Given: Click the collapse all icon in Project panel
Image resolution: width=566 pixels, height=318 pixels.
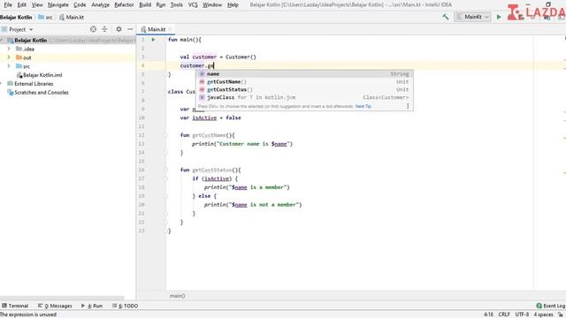Looking at the screenshot, I should point(104,29).
